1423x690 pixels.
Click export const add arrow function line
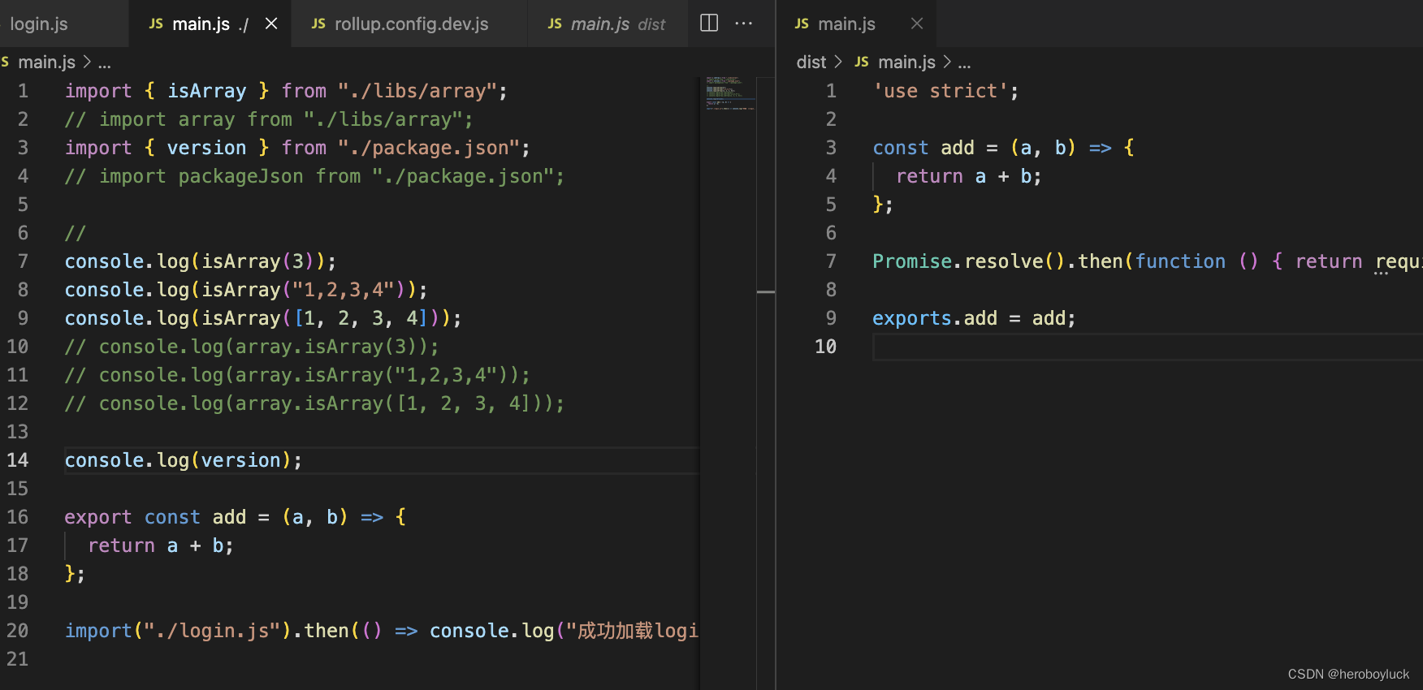(236, 517)
